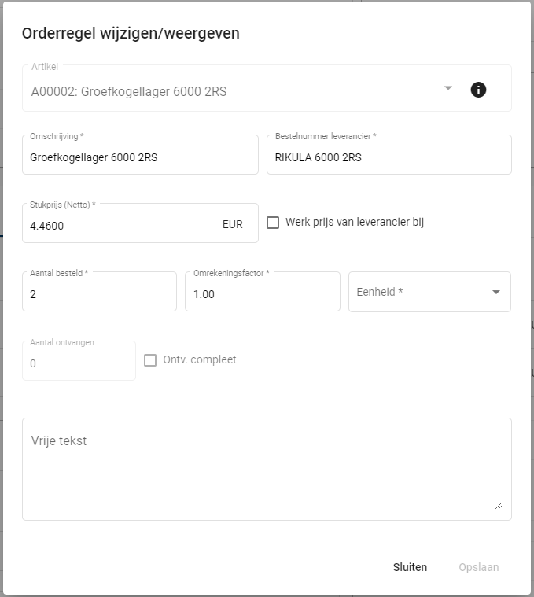
Task: Click the EUR currency suffix
Action: click(x=233, y=225)
